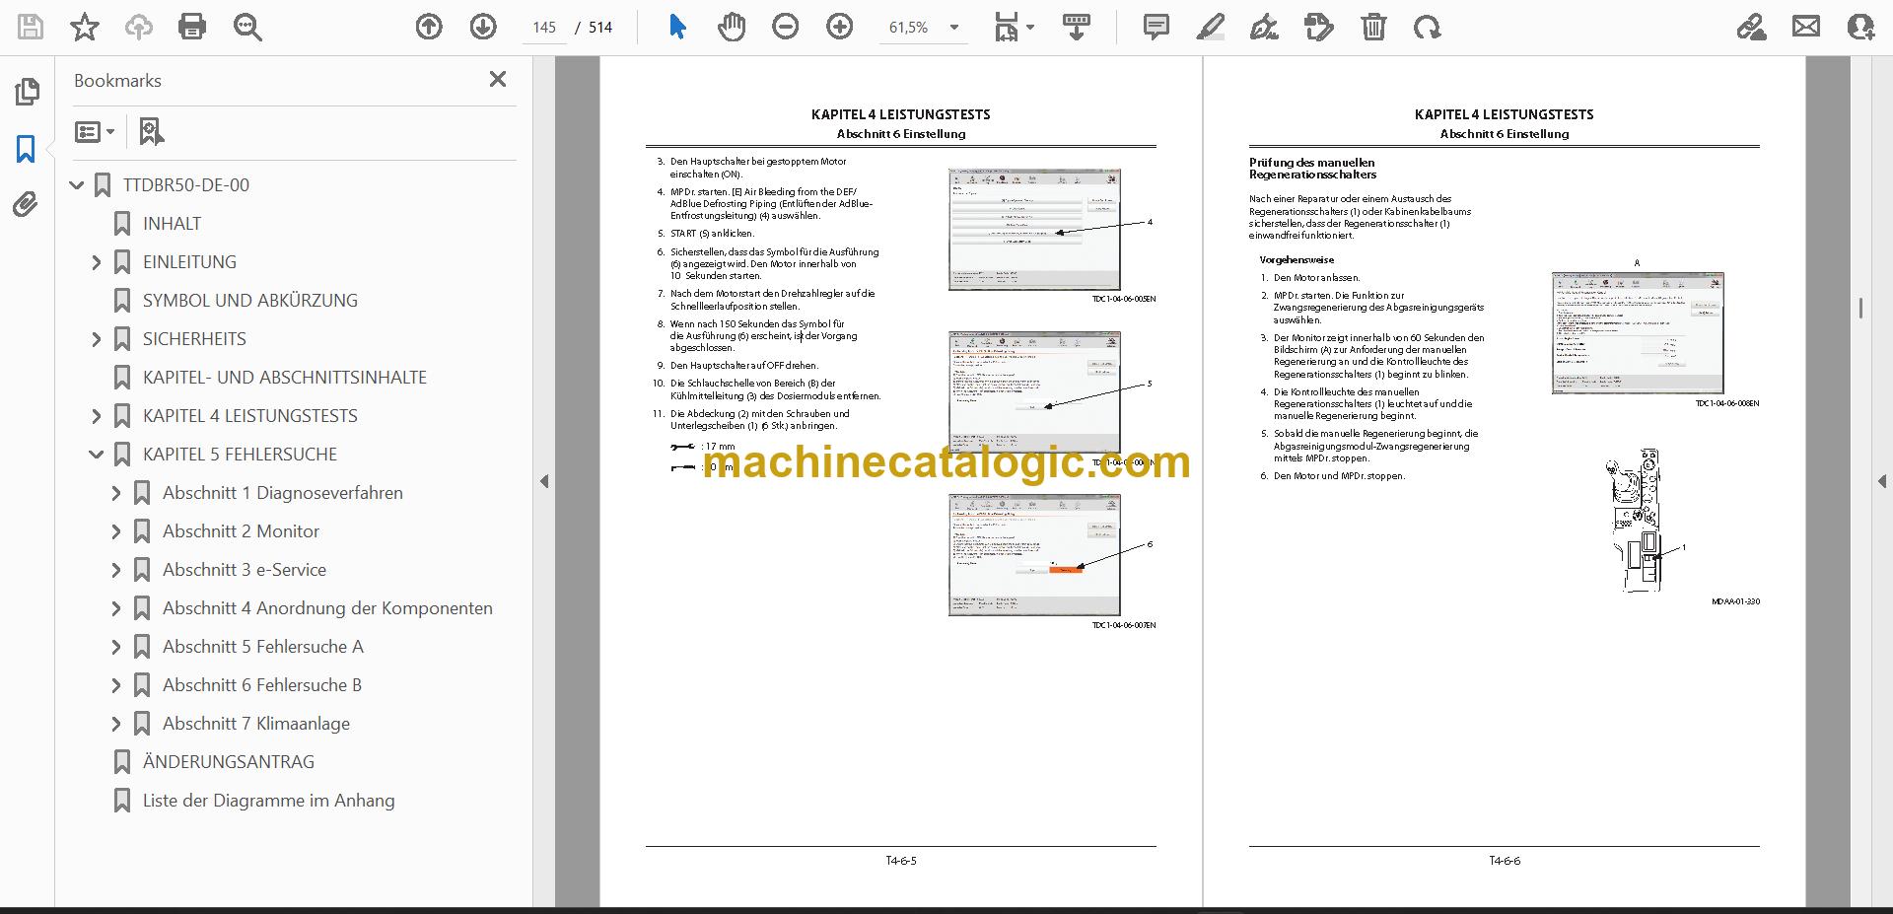Open the INHALT bookmark
The image size is (1893, 914).
pos(172,224)
